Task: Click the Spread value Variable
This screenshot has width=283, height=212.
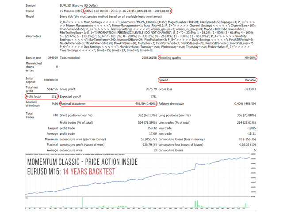Action: (x=250, y=80)
